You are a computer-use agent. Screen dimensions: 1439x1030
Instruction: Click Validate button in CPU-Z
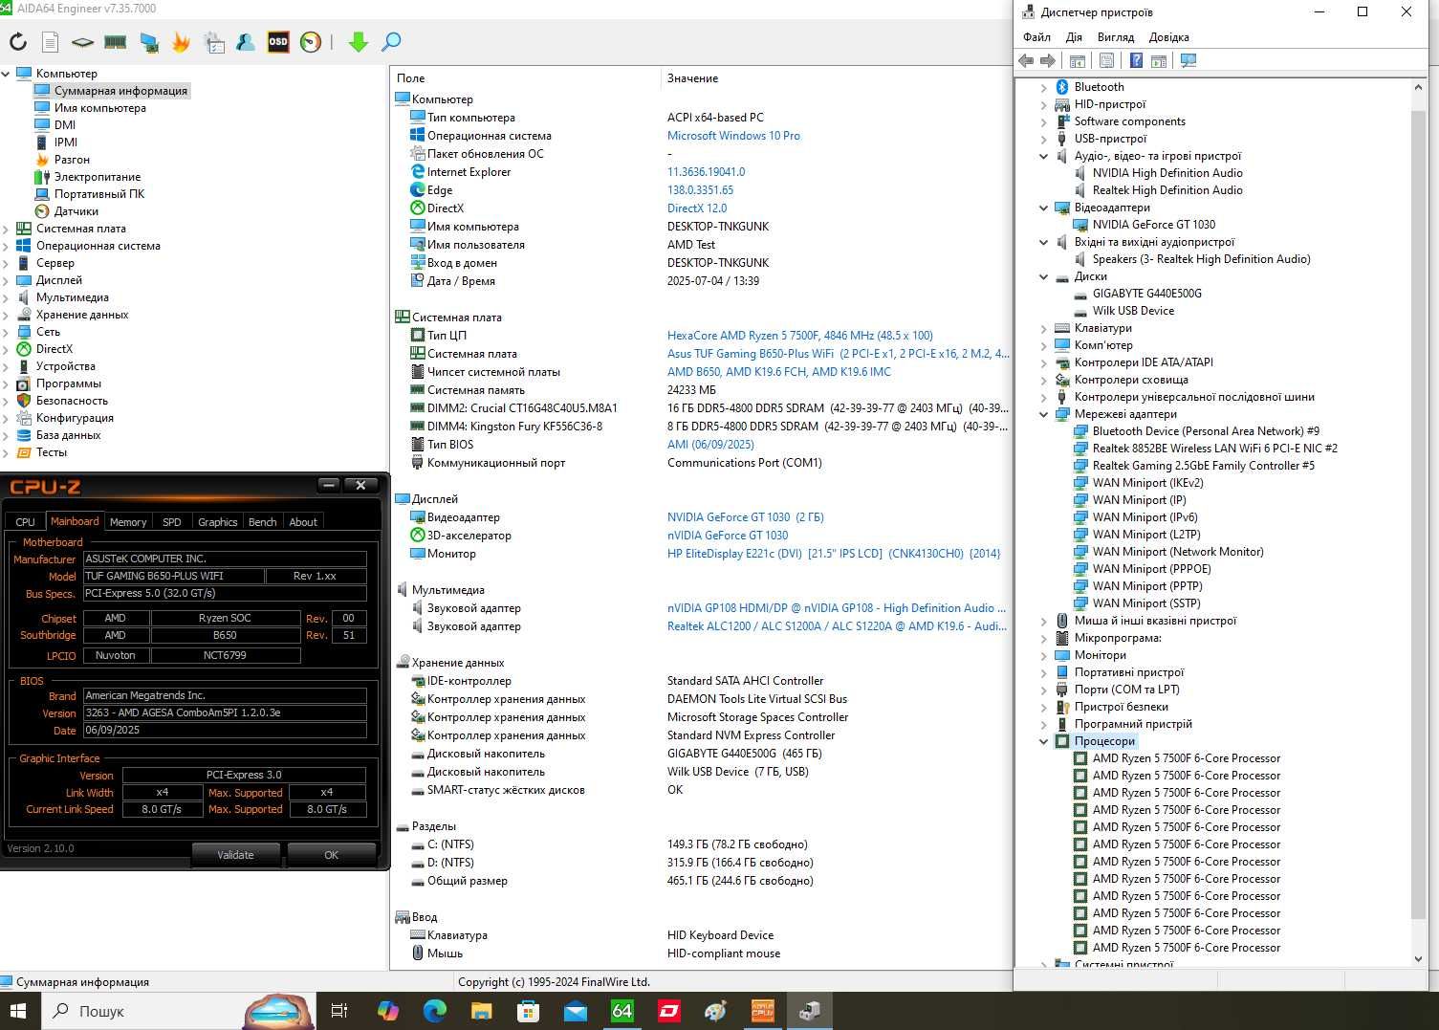click(x=235, y=855)
